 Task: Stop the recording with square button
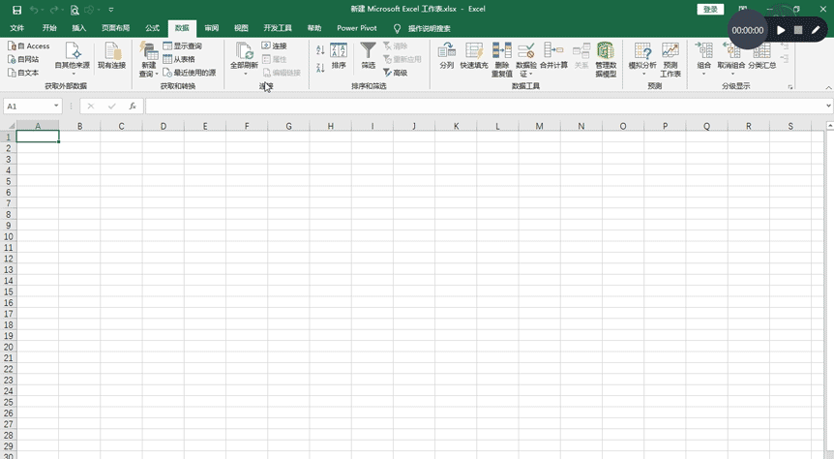pyautogui.click(x=798, y=30)
